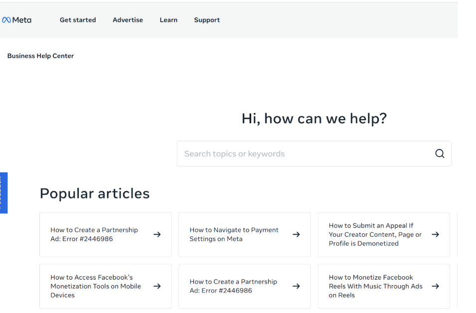Open Access Facebook's Monetization Tools article

click(x=106, y=286)
